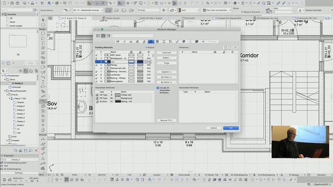Open Layers tab icon in Attribute Manager
The width and height of the screenshot is (333, 187).
point(118,42)
